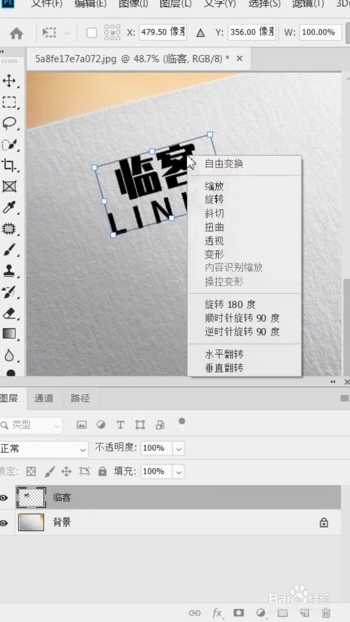Select the Spot Healing tool
The width and height of the screenshot is (350, 622).
9,228
